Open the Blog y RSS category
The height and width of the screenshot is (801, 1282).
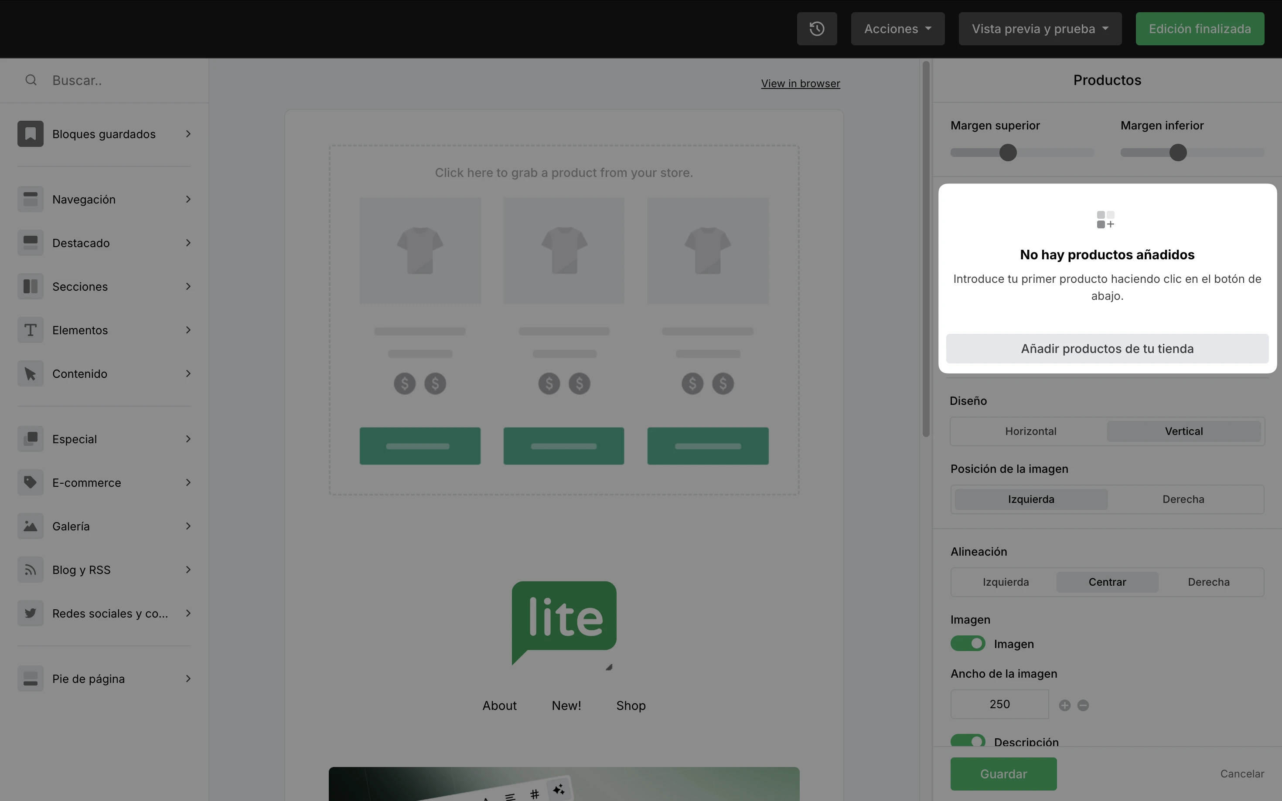(x=104, y=570)
